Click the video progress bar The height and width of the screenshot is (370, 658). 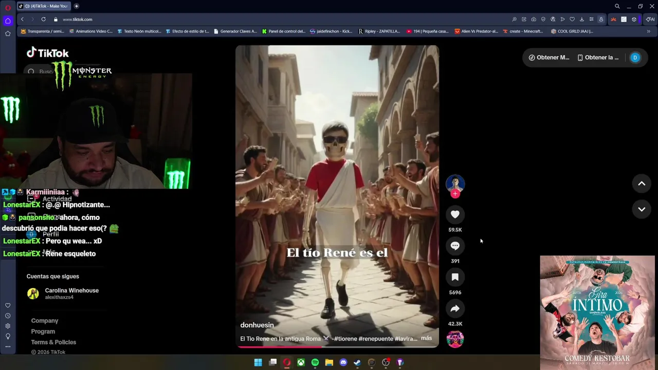coord(337,347)
